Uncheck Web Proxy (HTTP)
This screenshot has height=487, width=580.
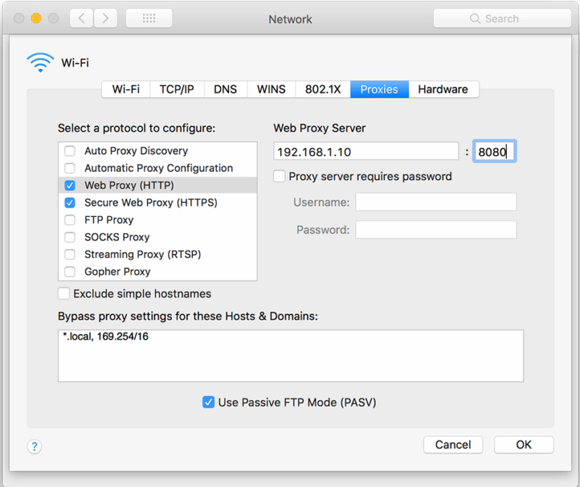pyautogui.click(x=70, y=185)
